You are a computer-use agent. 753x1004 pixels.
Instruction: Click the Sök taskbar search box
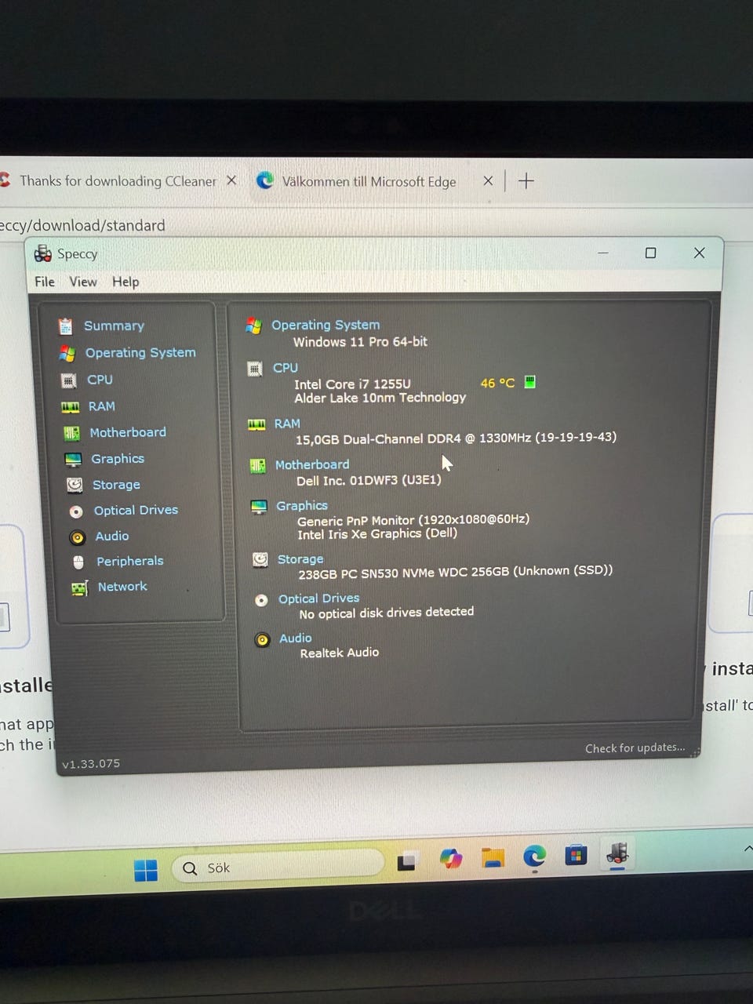click(x=278, y=867)
